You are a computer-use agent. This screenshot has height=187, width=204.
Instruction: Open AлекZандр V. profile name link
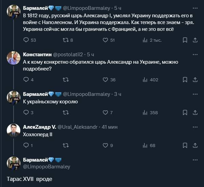37,127
